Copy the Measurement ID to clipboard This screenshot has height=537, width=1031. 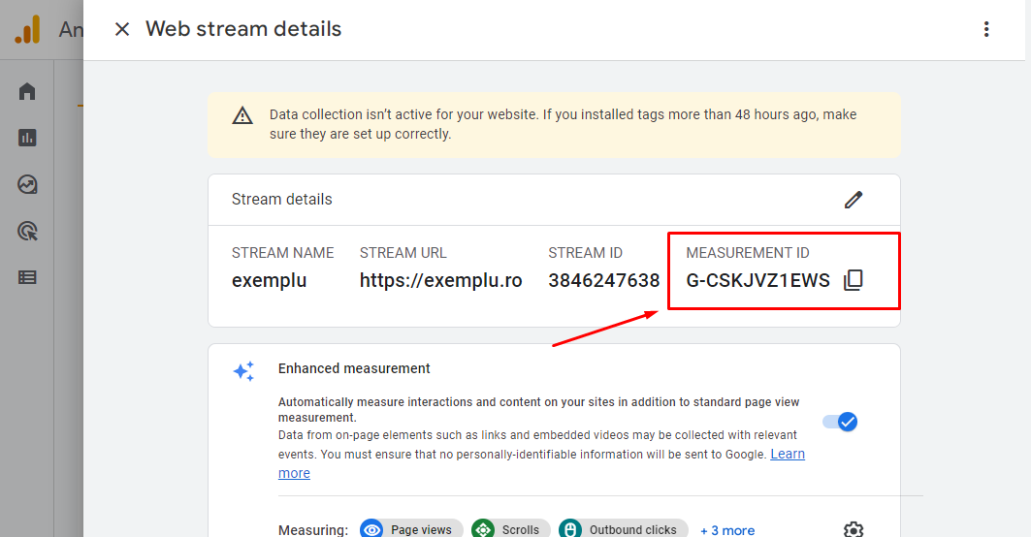pos(853,281)
